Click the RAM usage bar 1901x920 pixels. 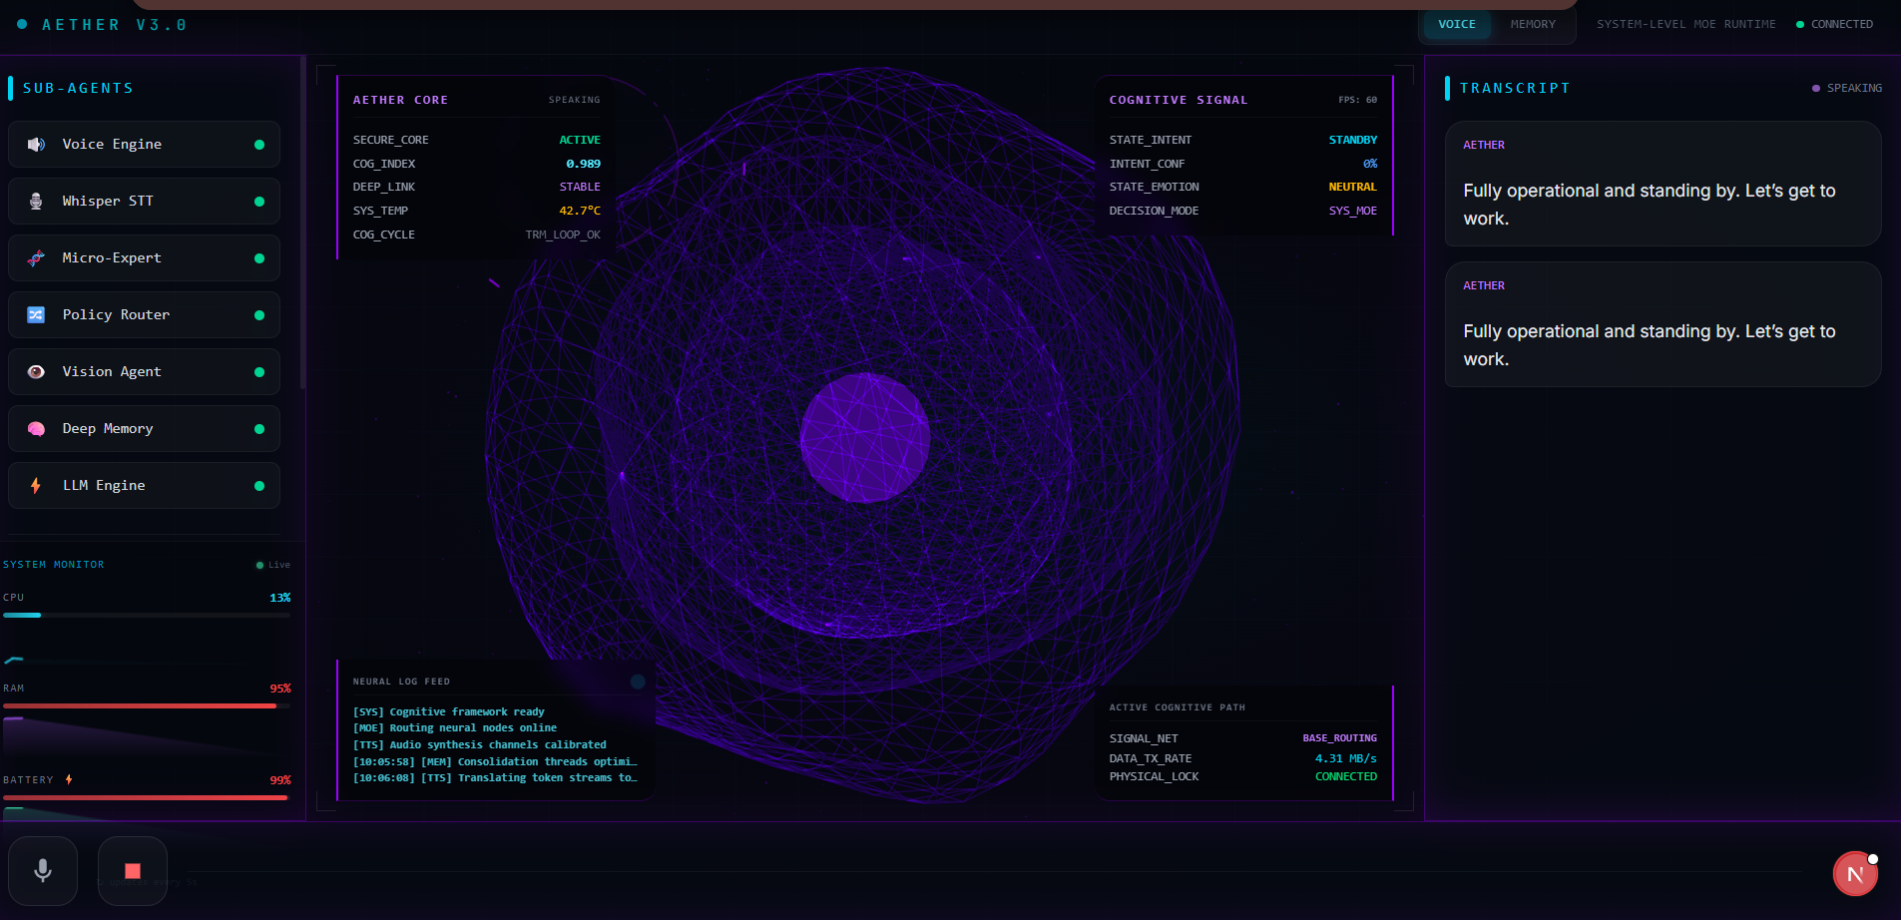click(x=147, y=706)
